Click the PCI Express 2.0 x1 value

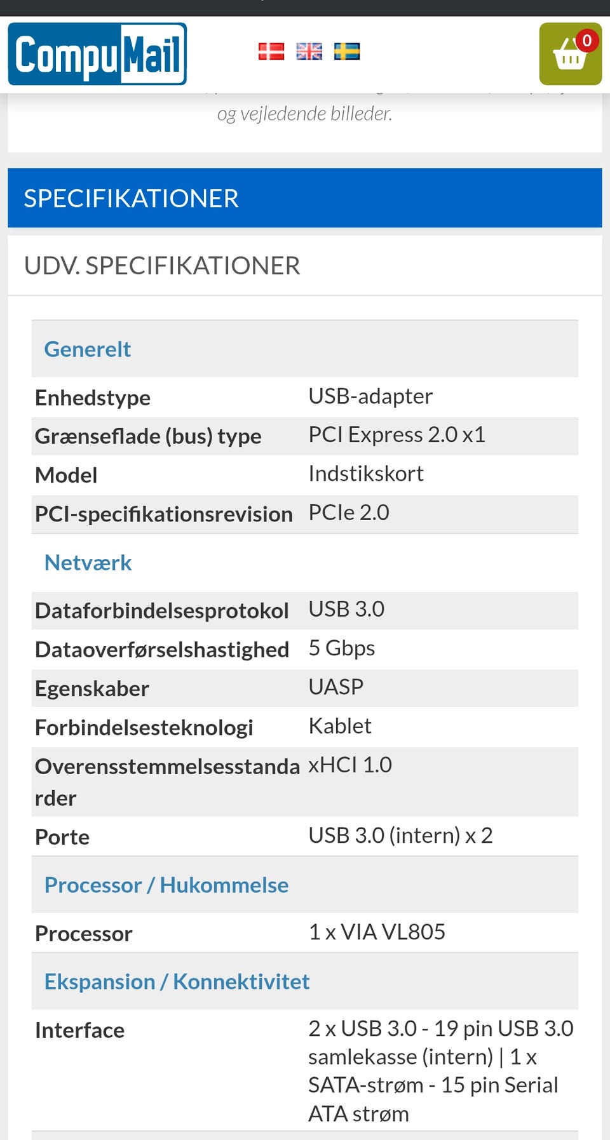(396, 435)
